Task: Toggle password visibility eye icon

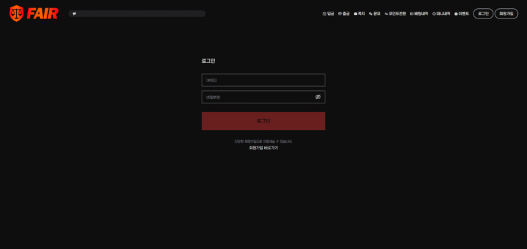Action: click(x=318, y=97)
